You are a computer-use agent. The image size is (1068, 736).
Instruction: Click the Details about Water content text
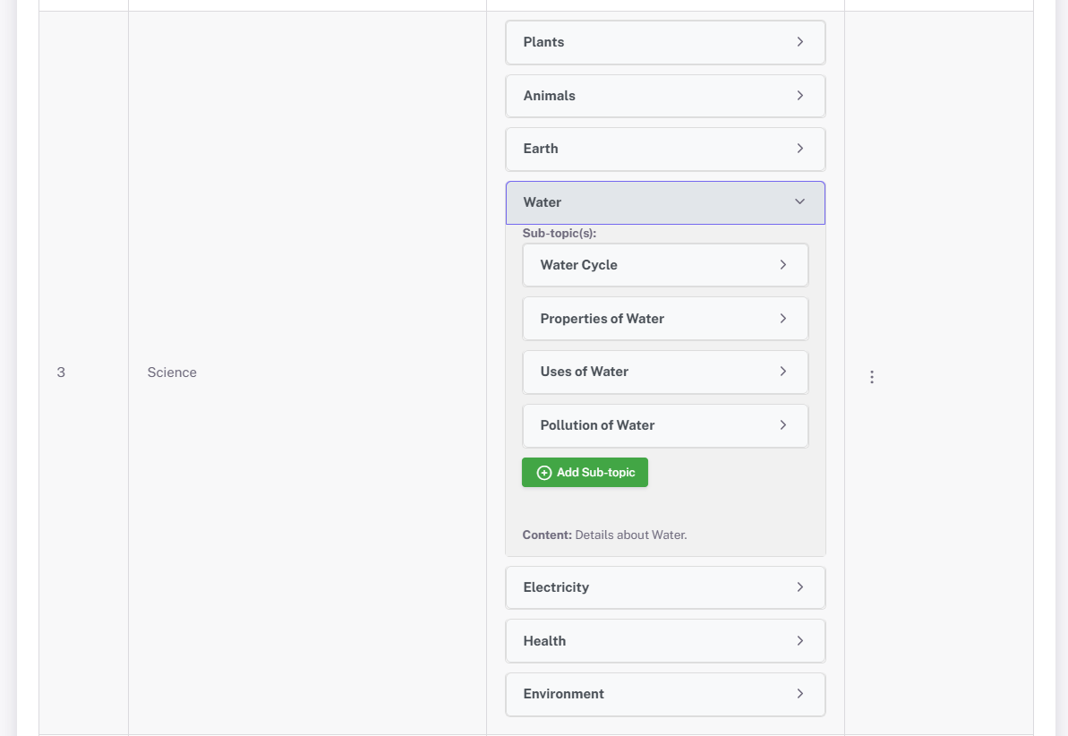click(630, 535)
